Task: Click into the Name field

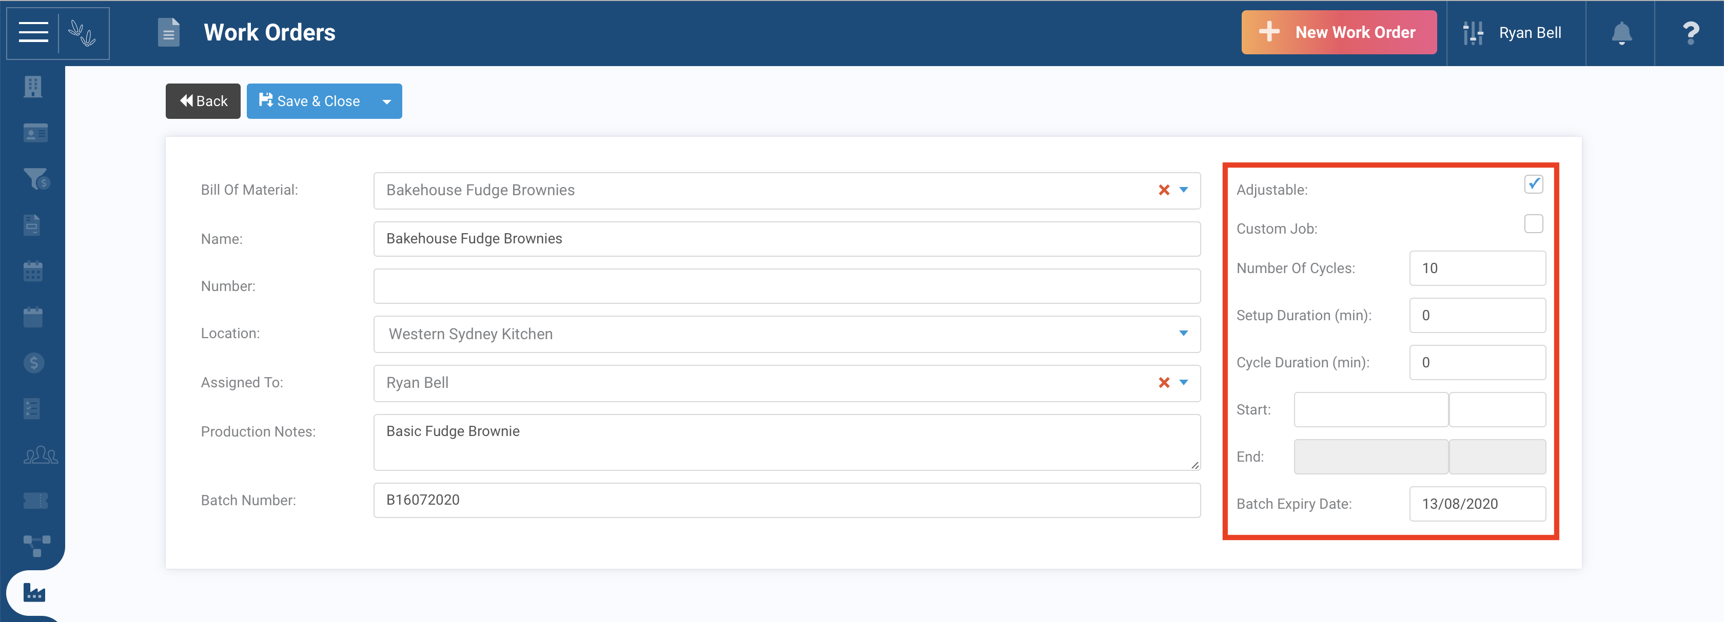Action: pyautogui.click(x=787, y=239)
